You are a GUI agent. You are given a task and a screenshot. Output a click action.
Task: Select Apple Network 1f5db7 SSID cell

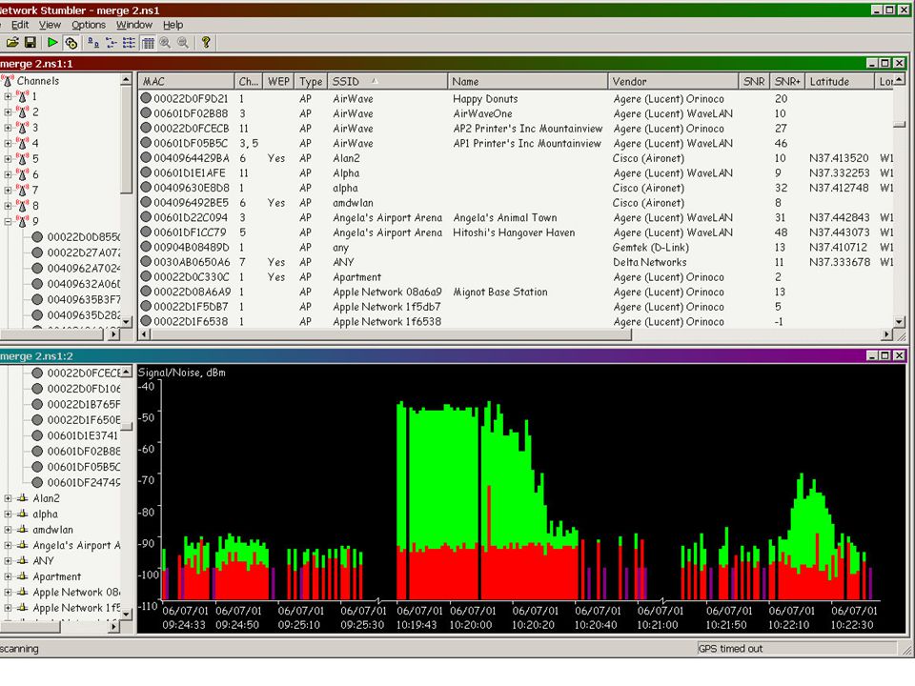386,306
